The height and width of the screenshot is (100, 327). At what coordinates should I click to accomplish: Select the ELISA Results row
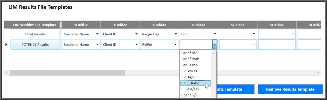(x=35, y=34)
